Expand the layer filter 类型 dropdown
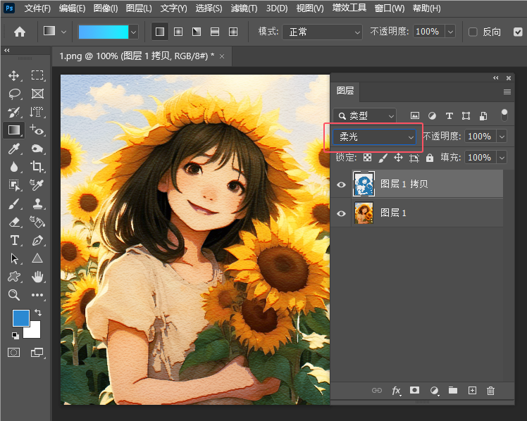Screen dimensions: 527x421 [365, 115]
